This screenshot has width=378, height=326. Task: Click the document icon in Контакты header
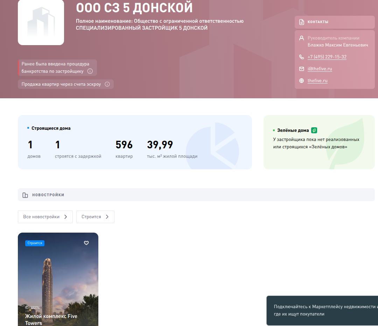tap(302, 22)
